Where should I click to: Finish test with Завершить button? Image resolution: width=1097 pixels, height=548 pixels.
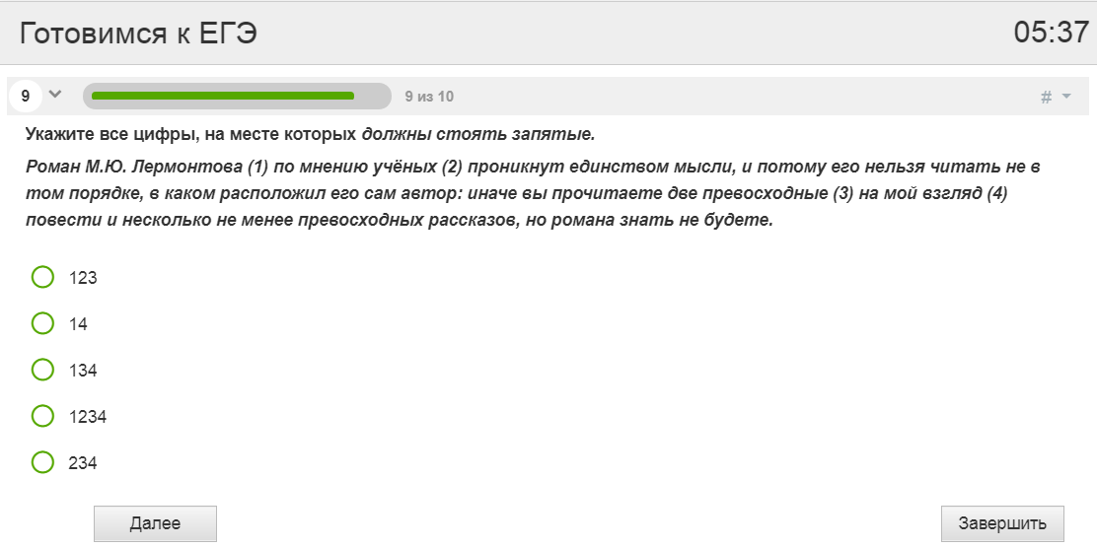(1002, 523)
